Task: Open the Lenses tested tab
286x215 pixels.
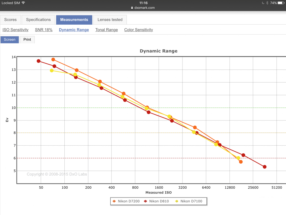Action: point(110,19)
